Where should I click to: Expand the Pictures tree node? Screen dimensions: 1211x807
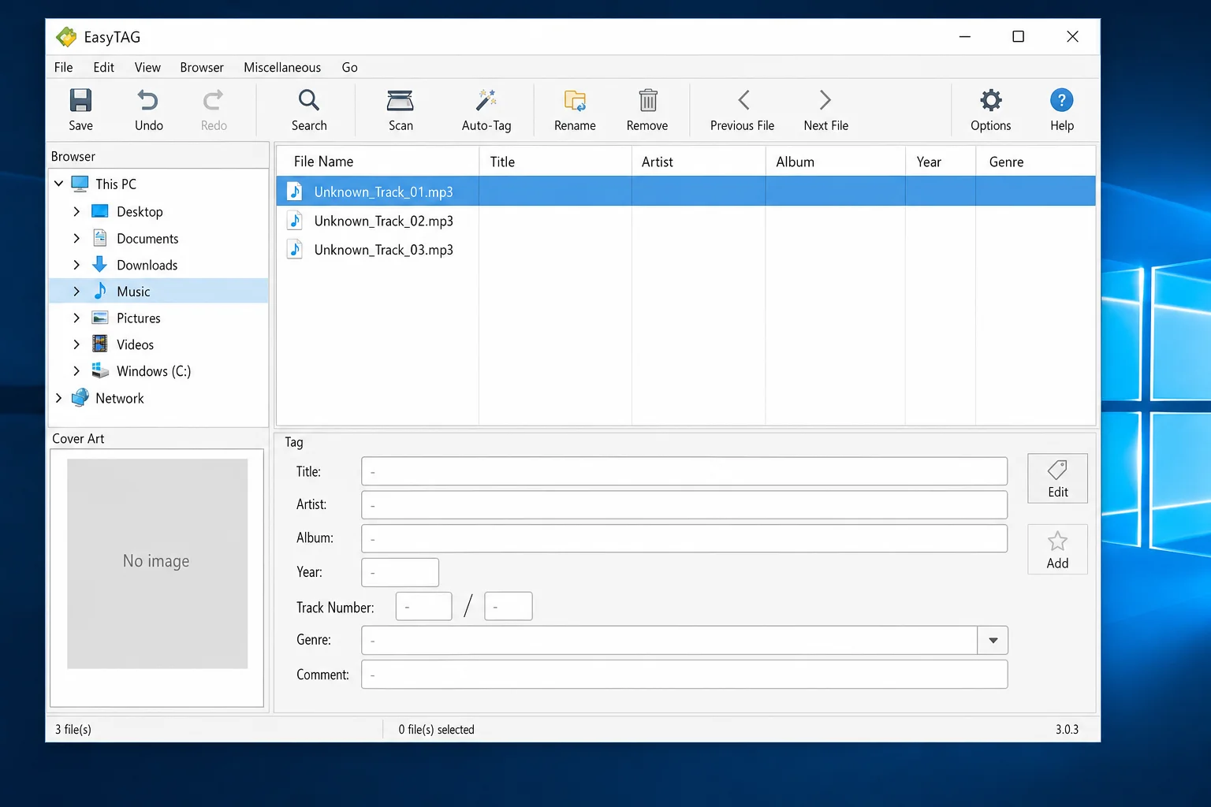pyautogui.click(x=76, y=318)
